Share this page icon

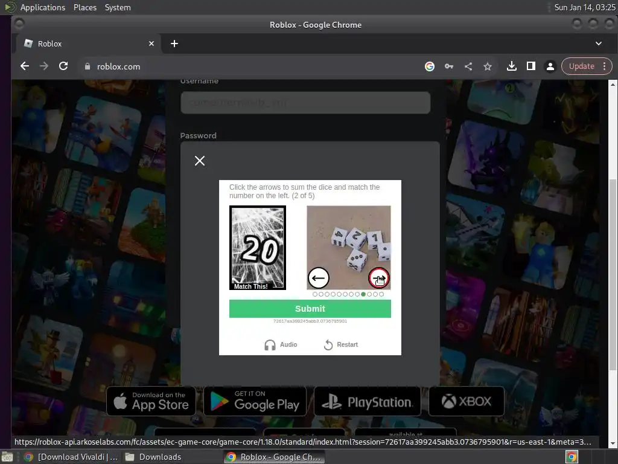[x=468, y=66]
